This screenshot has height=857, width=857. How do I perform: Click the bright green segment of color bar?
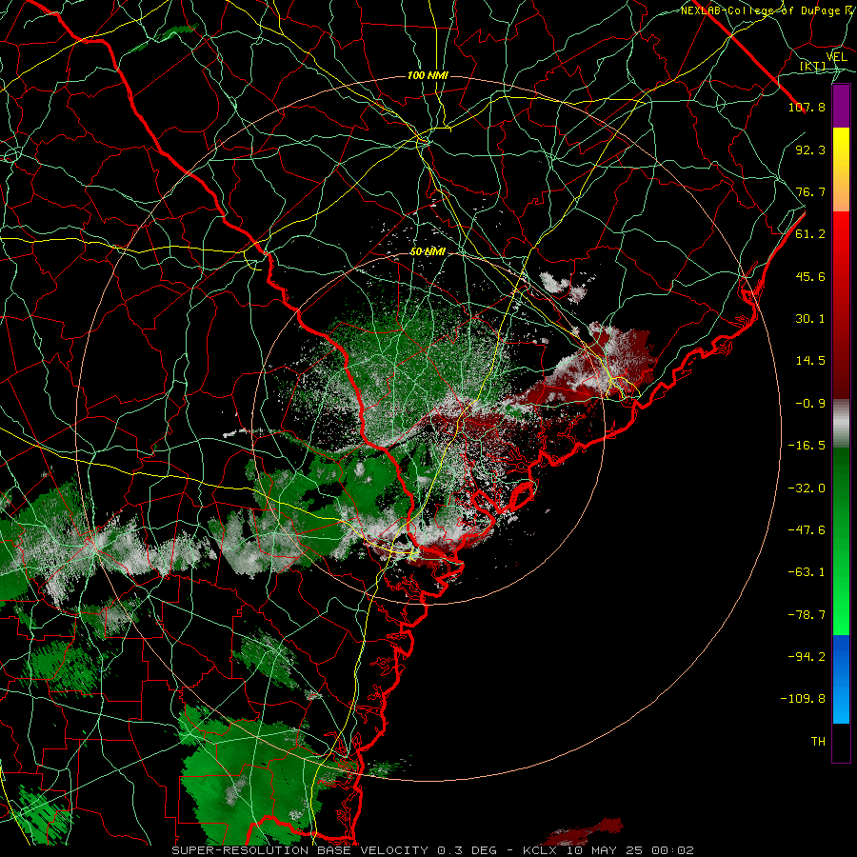[841, 541]
